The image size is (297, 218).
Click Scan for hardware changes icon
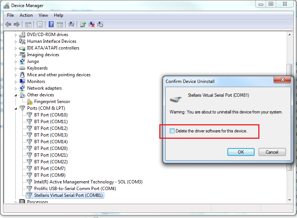71,24
